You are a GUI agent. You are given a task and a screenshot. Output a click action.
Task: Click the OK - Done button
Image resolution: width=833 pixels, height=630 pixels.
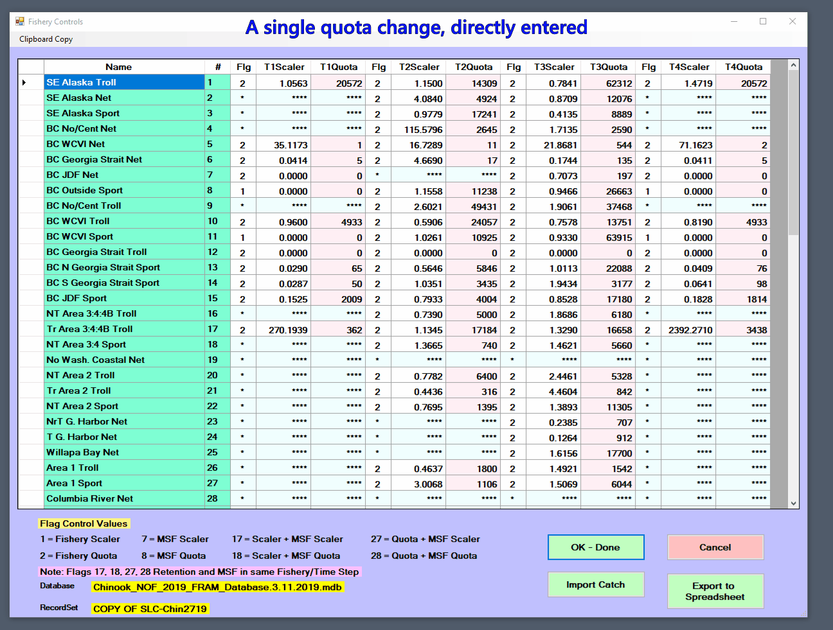596,547
